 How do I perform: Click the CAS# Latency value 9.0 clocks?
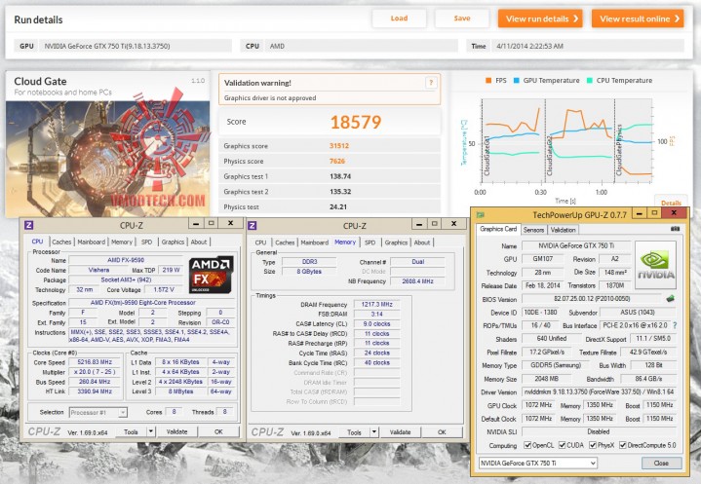(x=377, y=323)
